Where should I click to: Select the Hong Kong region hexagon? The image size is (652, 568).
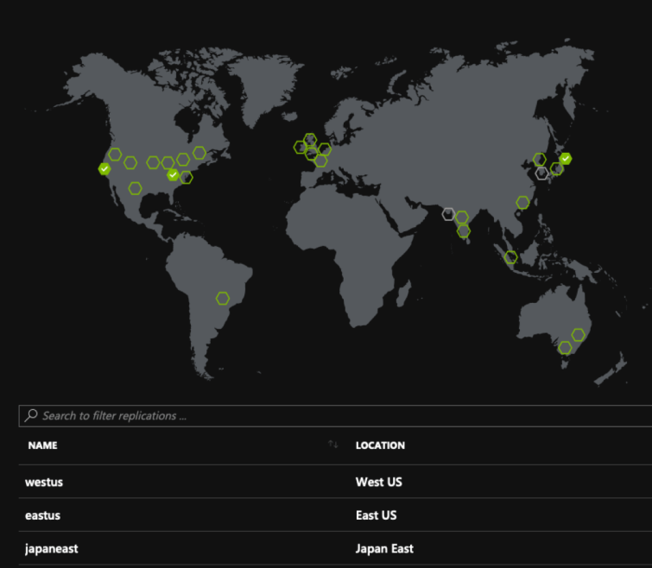[x=522, y=203]
